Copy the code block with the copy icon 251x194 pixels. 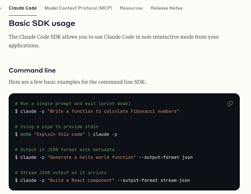230,104
